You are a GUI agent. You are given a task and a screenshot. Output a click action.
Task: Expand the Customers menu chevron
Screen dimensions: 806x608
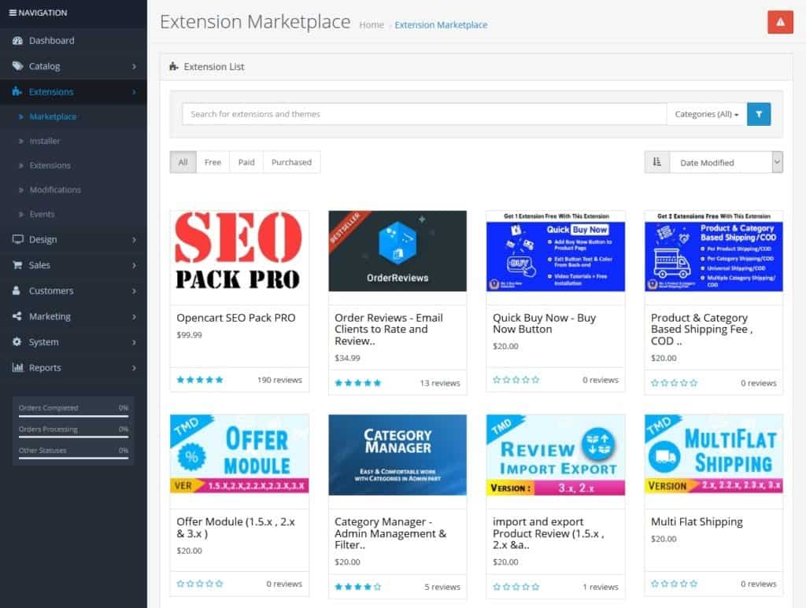tap(134, 291)
